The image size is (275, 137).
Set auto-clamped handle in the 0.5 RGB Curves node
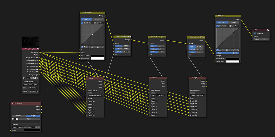tap(87, 47)
